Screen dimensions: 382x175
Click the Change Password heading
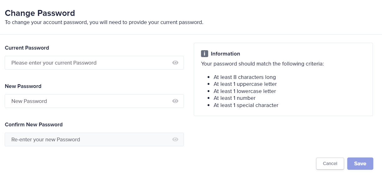click(x=40, y=13)
